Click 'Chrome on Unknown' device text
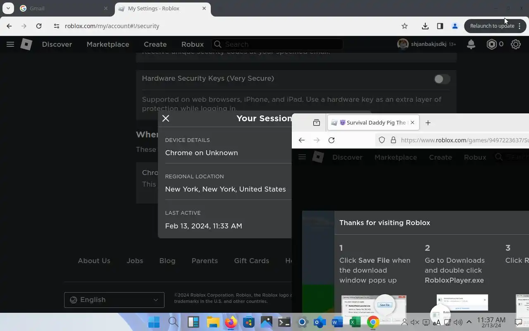The height and width of the screenshot is (331, 529). click(x=201, y=153)
